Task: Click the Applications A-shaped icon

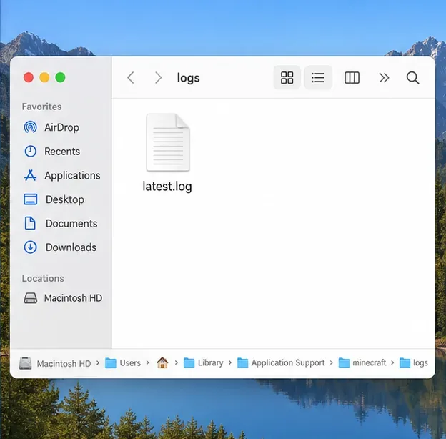Action: (x=30, y=175)
